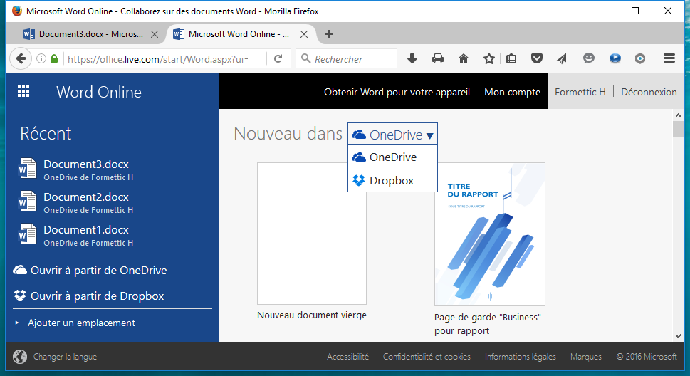This screenshot has height=376, width=690.
Task: Open Document1.docx from recent list
Action: [x=86, y=229]
